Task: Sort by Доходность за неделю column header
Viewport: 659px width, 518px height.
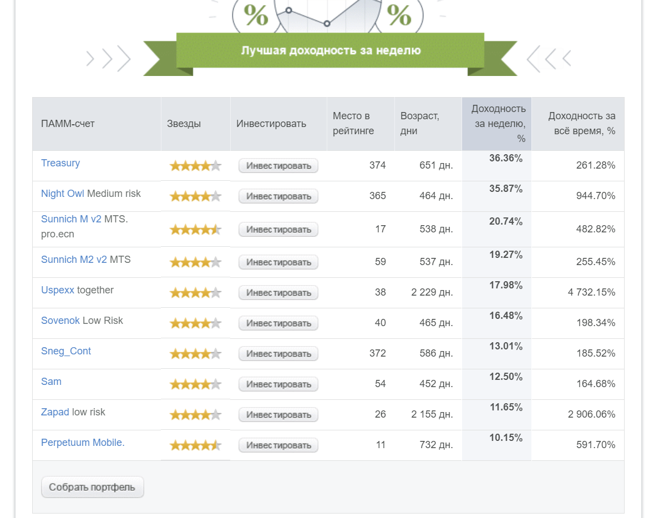Action: 497,124
